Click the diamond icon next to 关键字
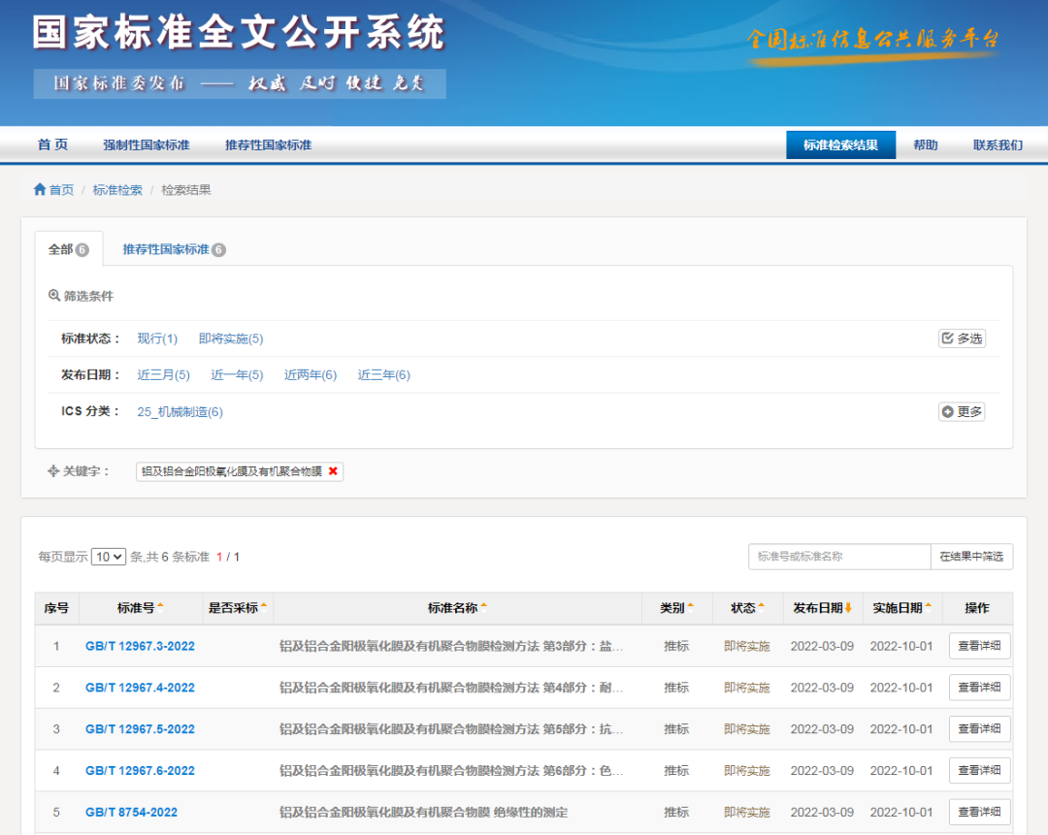The width and height of the screenshot is (1048, 835). tap(55, 471)
